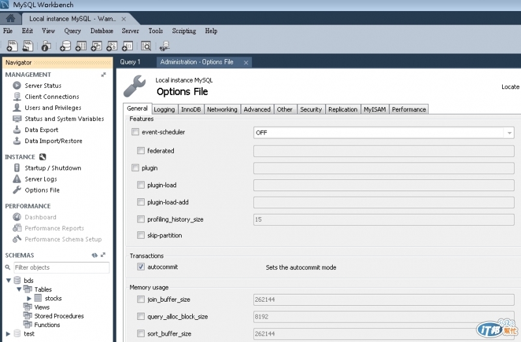Click the profiling_history_size value field
The height and width of the screenshot is (342, 521).
[x=384, y=220]
